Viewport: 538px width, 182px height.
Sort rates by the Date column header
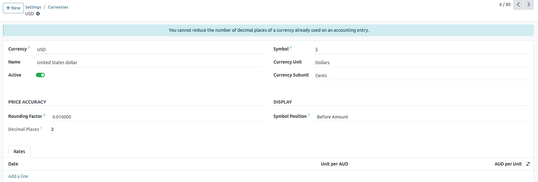point(13,164)
